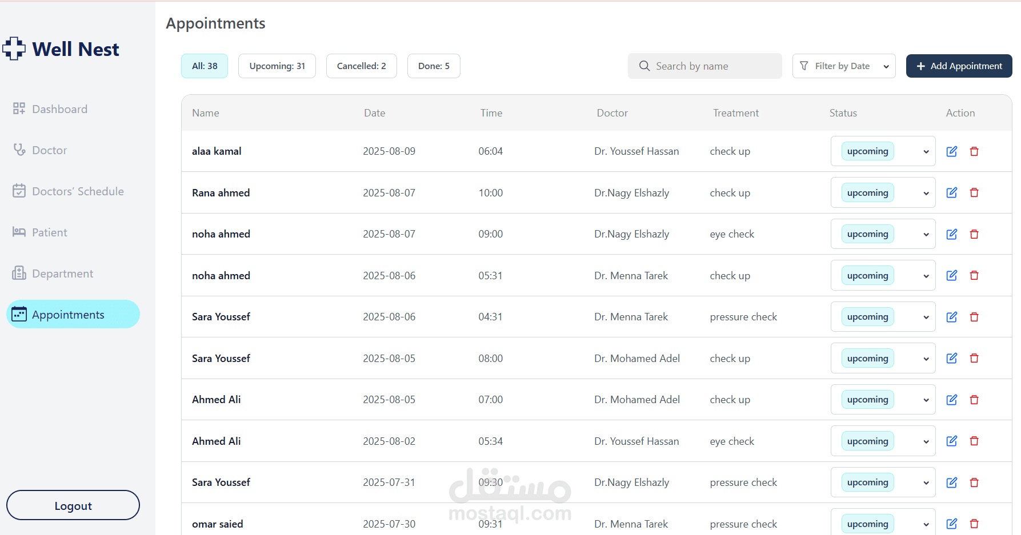This screenshot has width=1021, height=535.
Task: Filter by Cancelled: 2 appointments
Action: (362, 66)
